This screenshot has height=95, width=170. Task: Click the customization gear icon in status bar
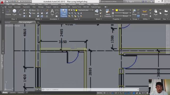click(147, 93)
